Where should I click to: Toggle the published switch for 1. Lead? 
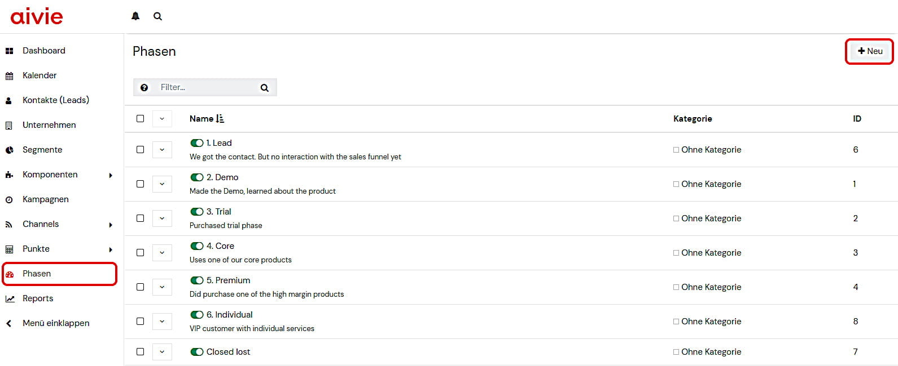(197, 143)
